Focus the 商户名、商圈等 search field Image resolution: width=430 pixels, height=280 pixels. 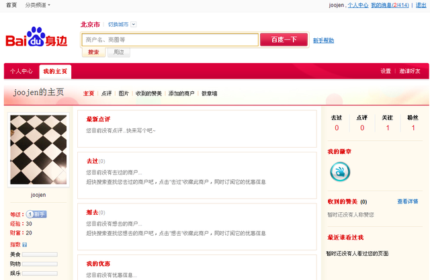(170, 40)
